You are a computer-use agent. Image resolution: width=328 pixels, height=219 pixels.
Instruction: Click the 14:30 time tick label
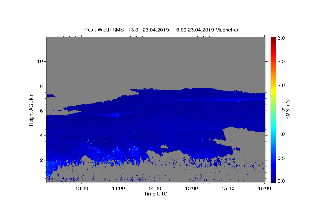155,188
